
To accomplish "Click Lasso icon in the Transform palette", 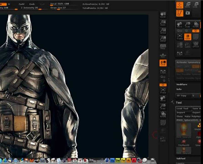I will pos(187,45).
